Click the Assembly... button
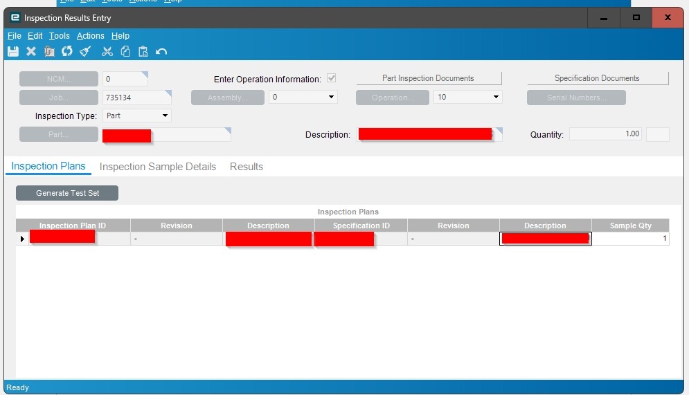The image size is (689, 395). [x=228, y=98]
